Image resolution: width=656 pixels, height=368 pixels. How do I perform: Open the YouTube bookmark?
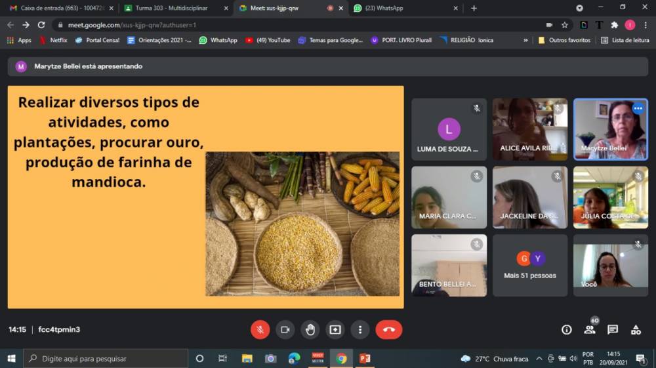click(x=268, y=40)
